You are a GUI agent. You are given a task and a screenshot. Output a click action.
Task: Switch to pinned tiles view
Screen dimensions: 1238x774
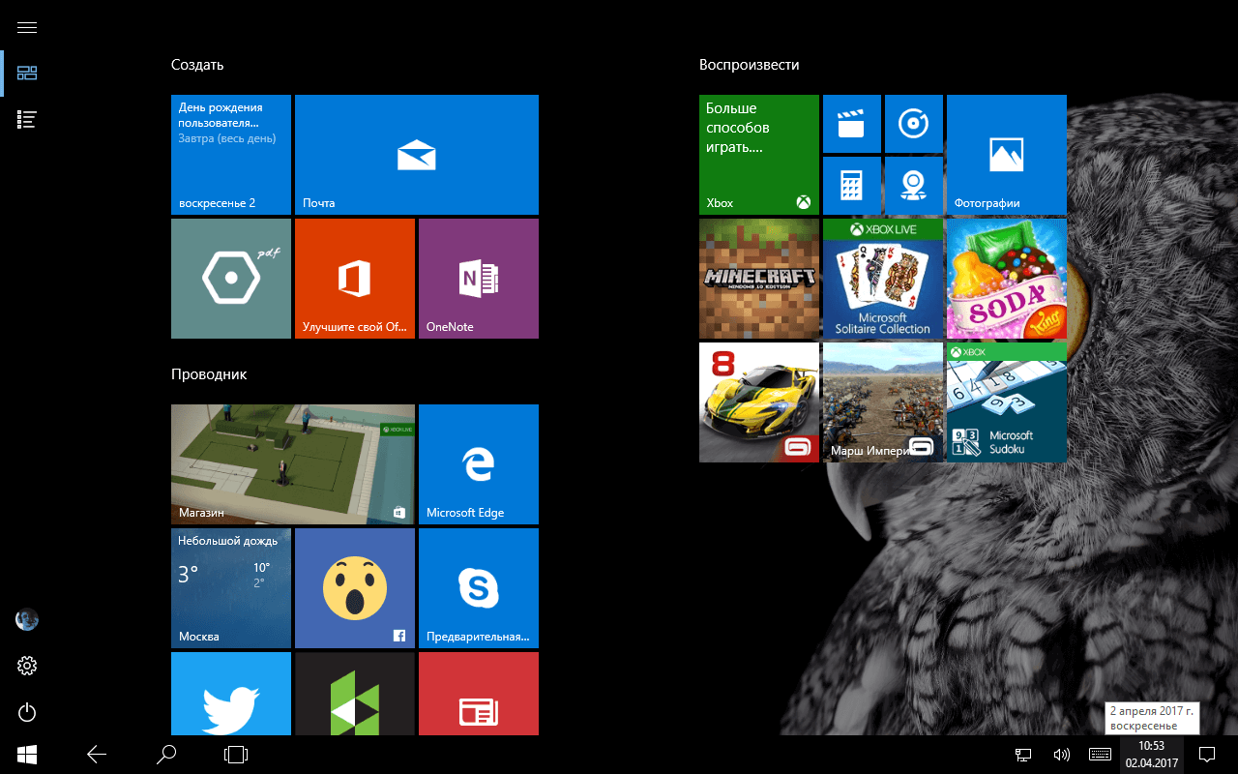(27, 74)
